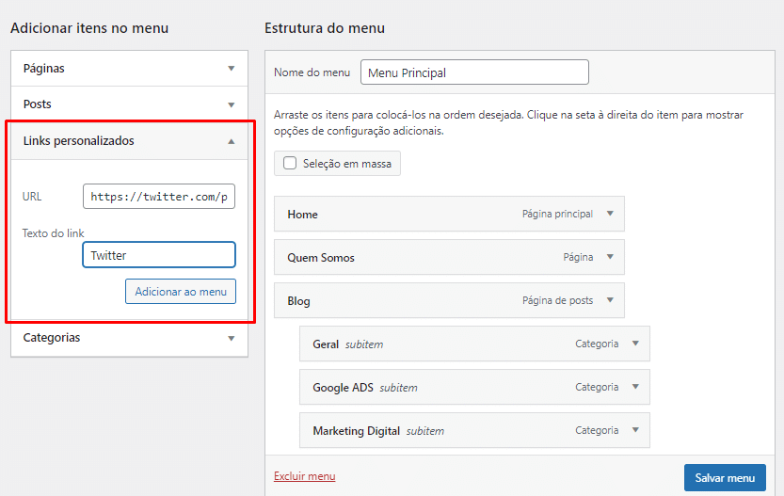This screenshot has height=496, width=784.
Task: Expand Blog menu item settings arrow
Action: point(610,300)
